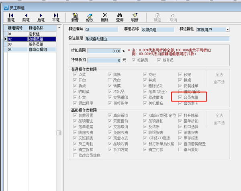Go to previous record (前笔)
Viewport: 241px width, 191px height.
(x=26, y=17)
